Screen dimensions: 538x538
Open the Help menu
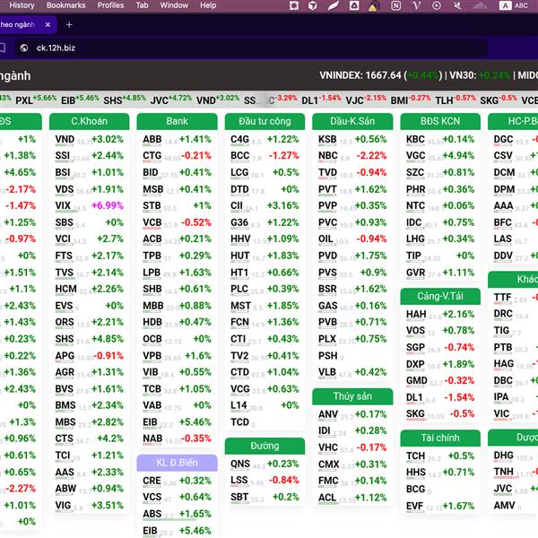click(208, 5)
